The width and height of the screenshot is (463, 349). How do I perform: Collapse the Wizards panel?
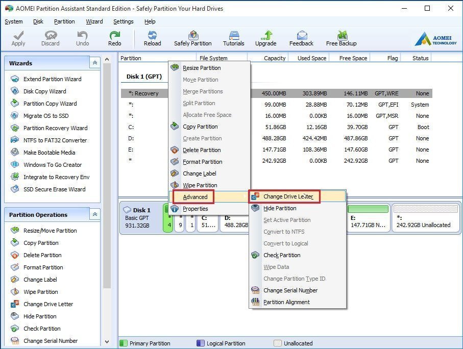click(95, 63)
